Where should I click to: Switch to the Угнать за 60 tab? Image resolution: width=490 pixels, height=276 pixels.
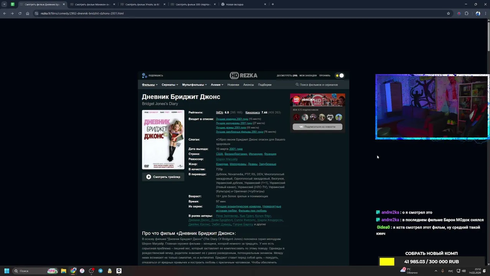click(x=142, y=4)
